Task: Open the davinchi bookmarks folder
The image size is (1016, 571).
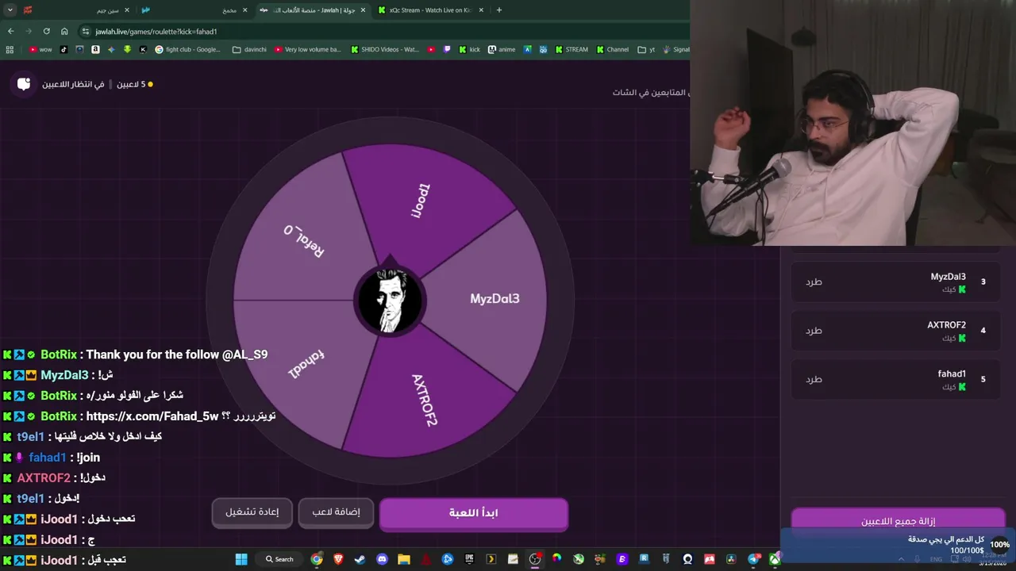Action: click(249, 49)
